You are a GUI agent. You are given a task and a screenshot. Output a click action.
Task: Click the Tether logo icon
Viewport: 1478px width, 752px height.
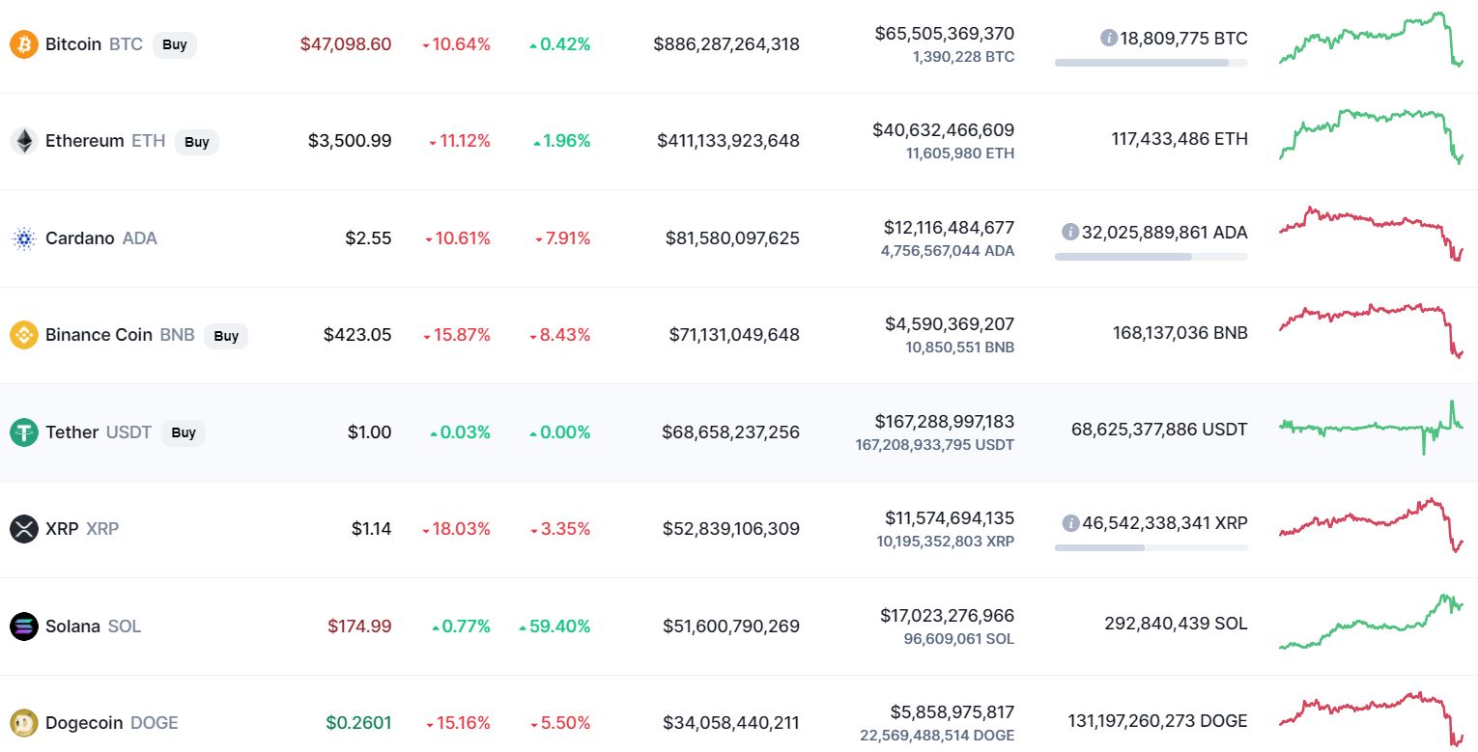click(24, 432)
